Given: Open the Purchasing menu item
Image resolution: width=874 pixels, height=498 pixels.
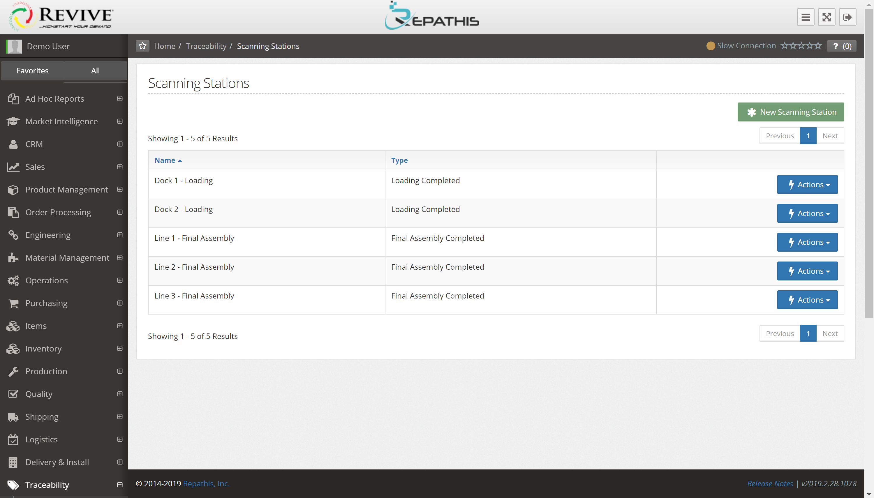Looking at the screenshot, I should click(46, 303).
